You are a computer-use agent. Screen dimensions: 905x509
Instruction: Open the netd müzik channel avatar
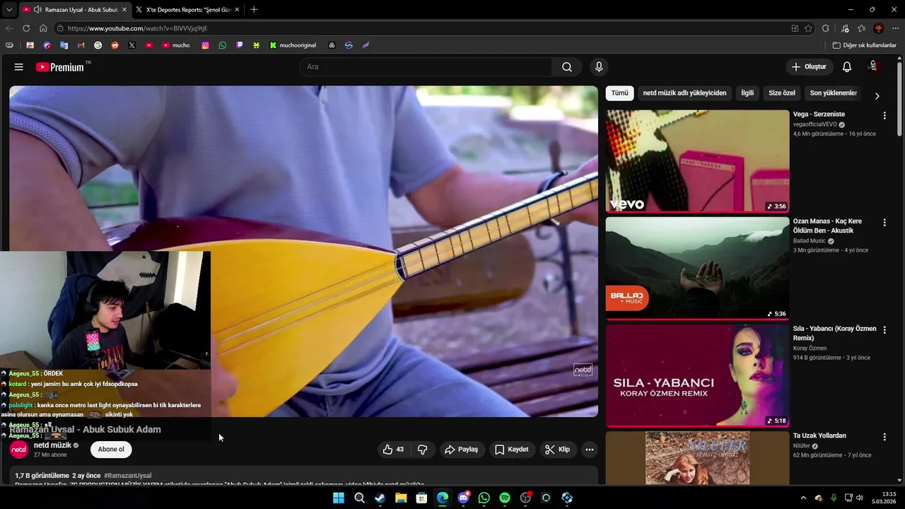point(19,450)
